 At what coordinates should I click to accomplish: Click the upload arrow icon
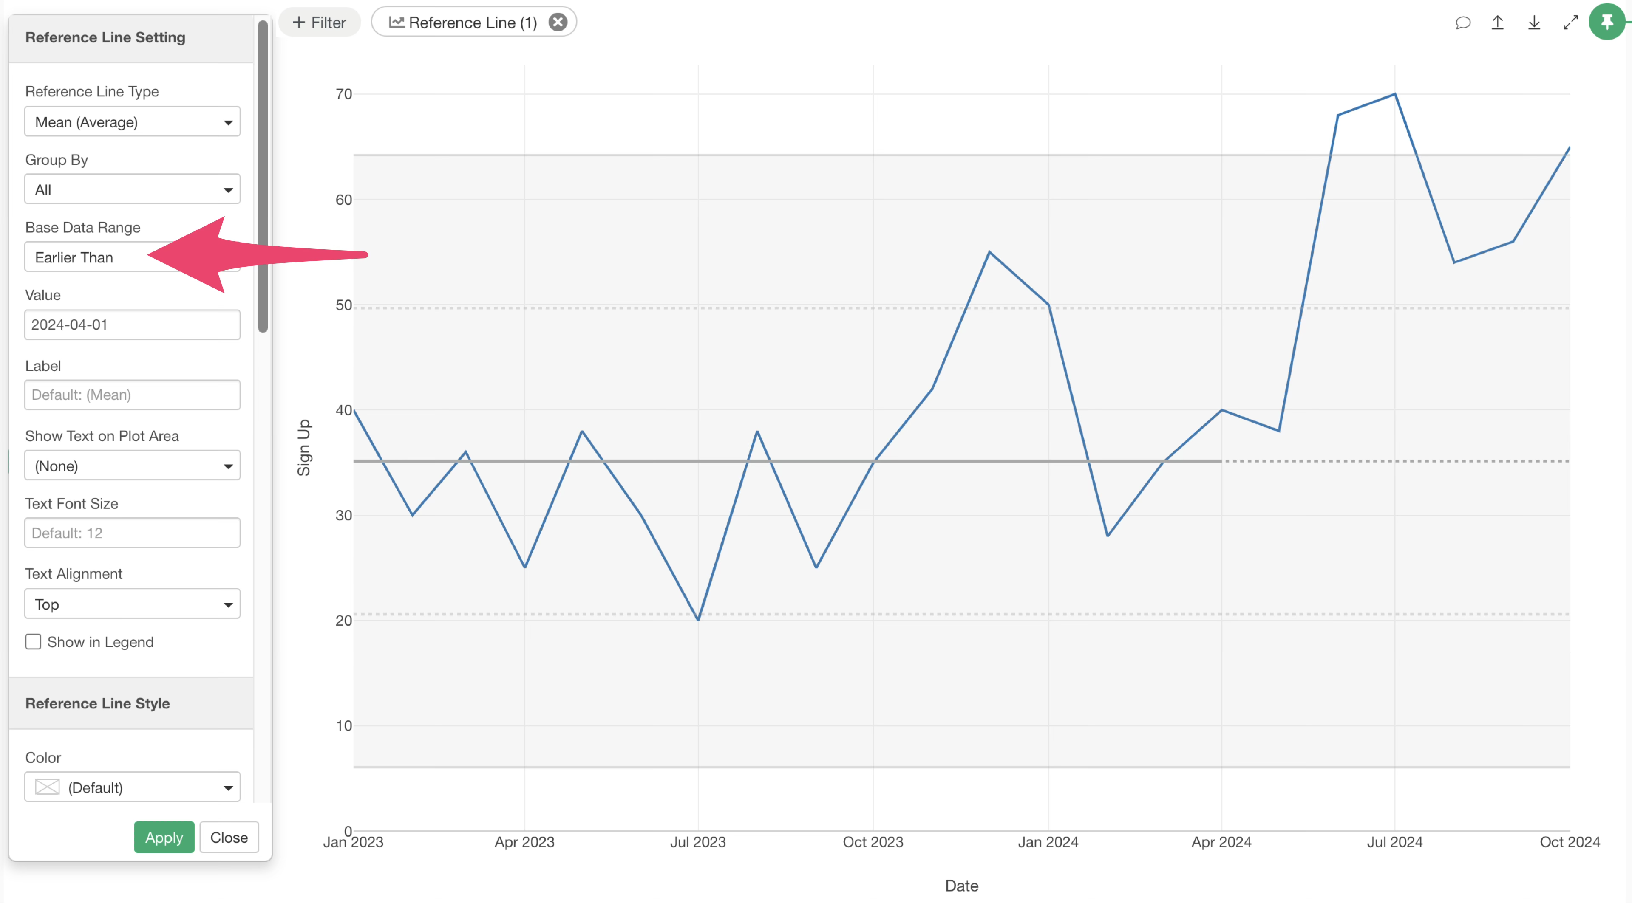point(1498,23)
